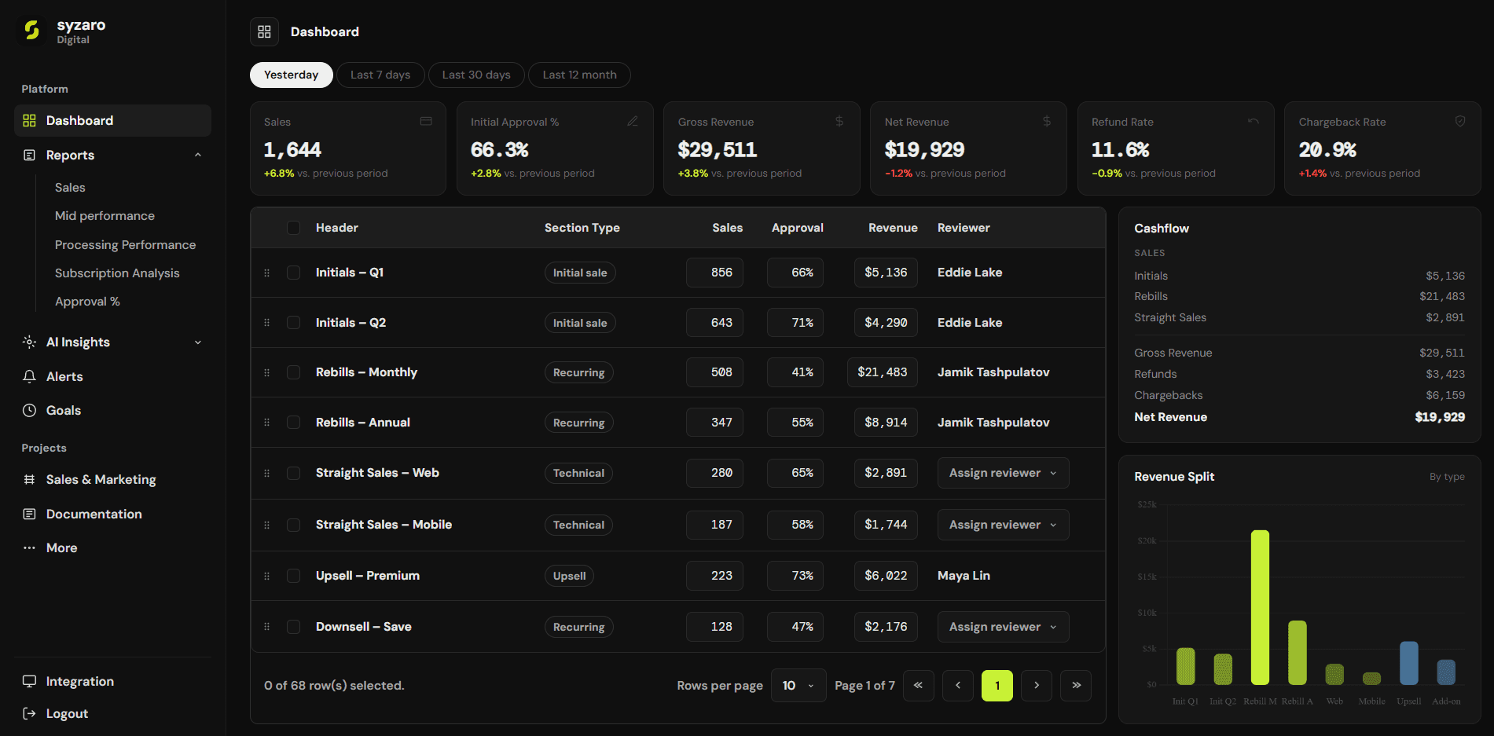Click the 856 sales field for Initials – Q1
1494x736 pixels.
pos(714,273)
